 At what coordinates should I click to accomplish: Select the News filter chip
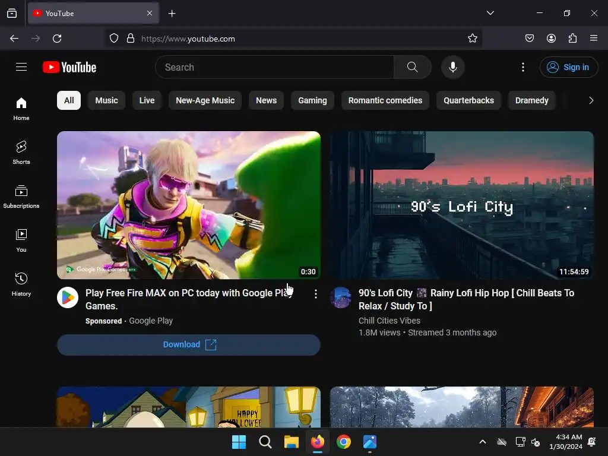click(x=267, y=100)
